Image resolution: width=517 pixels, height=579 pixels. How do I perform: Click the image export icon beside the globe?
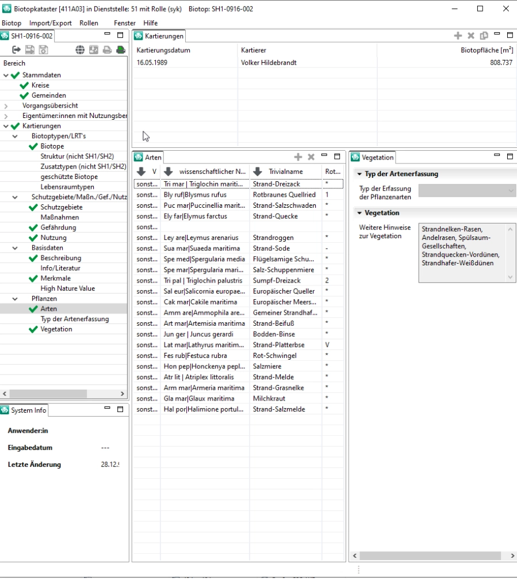[x=94, y=49]
